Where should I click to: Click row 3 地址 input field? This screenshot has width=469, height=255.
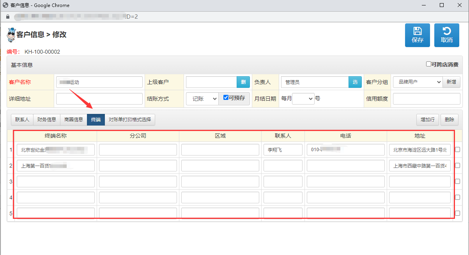coord(420,182)
